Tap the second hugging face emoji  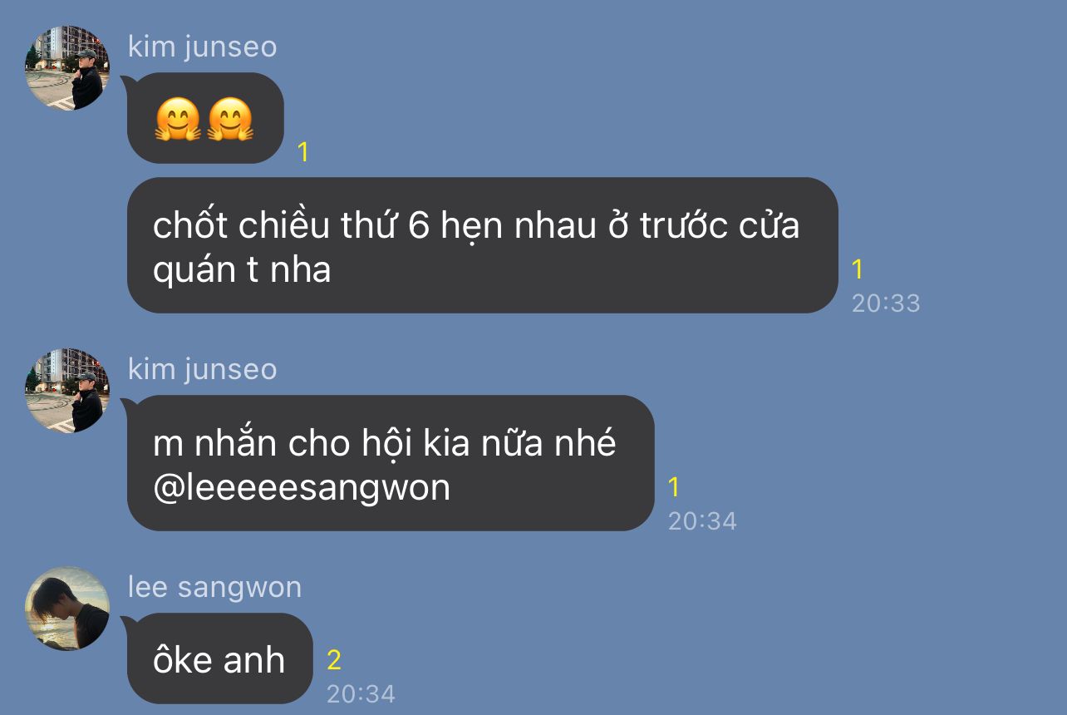tap(230, 120)
